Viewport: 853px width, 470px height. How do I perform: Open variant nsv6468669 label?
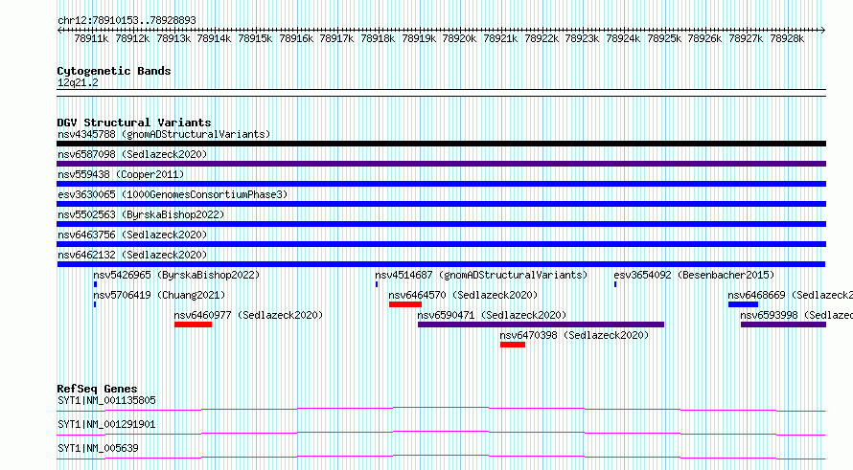coord(791,295)
